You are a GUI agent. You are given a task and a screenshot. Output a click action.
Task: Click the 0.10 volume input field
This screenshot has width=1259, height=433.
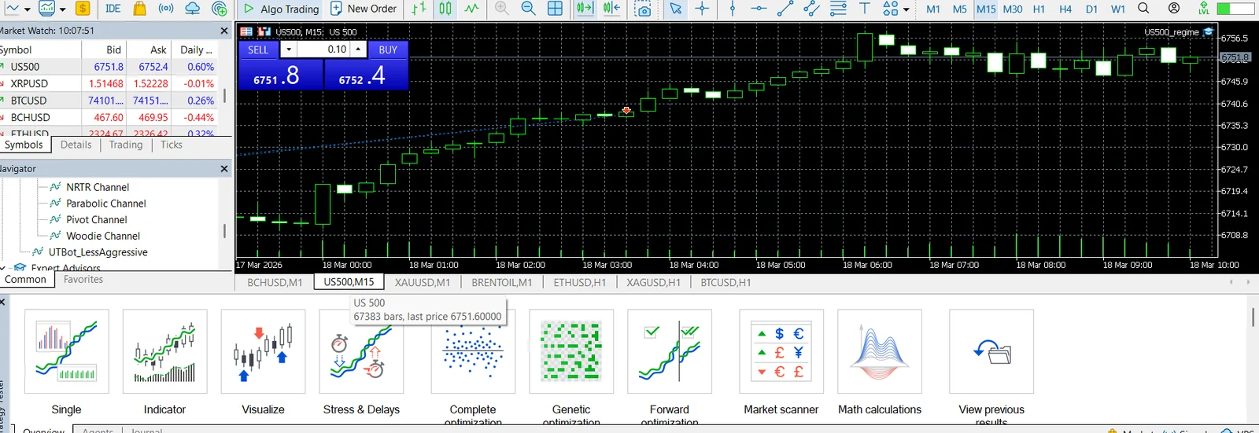[323, 49]
